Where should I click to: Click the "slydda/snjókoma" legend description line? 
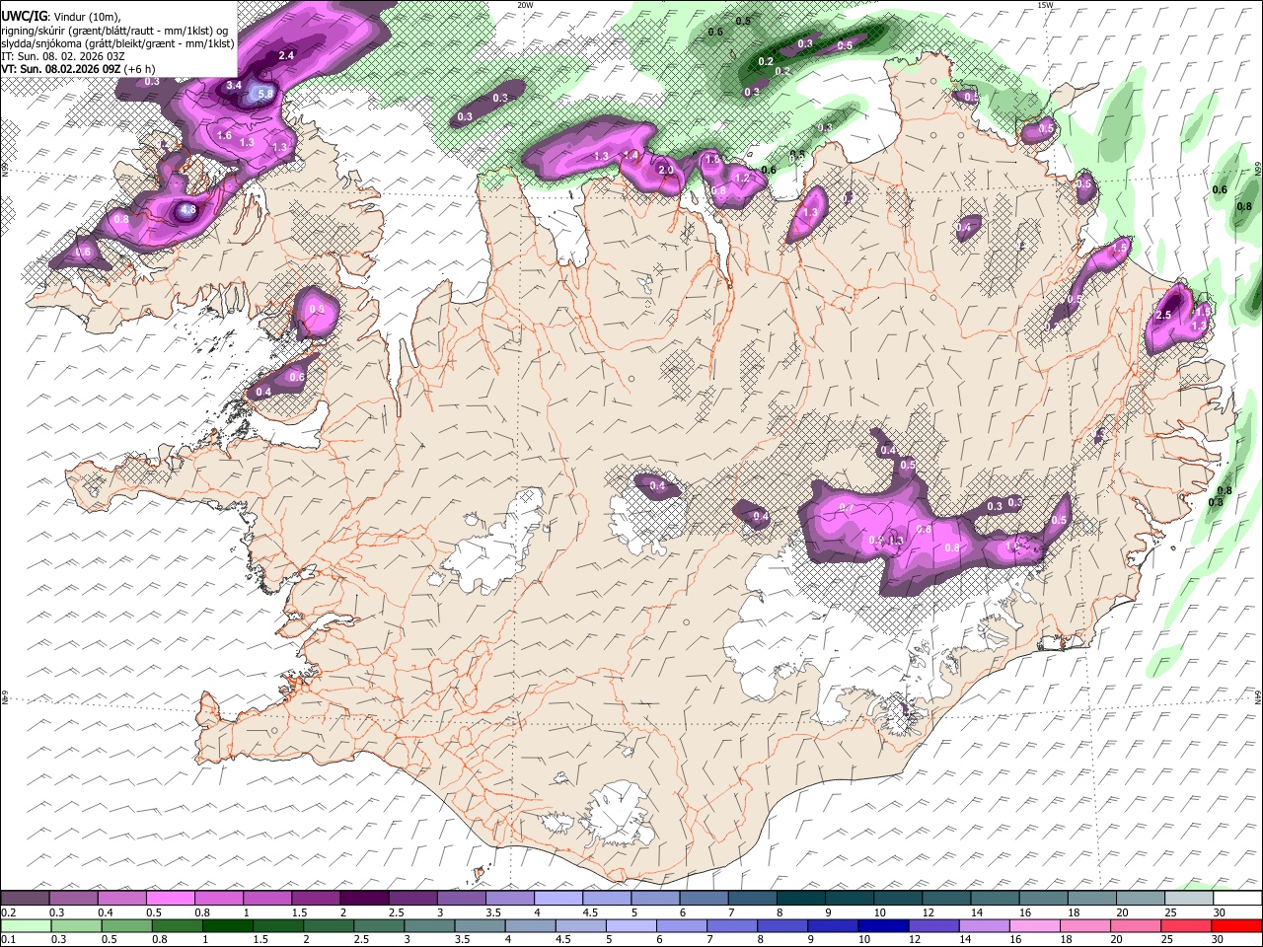click(x=117, y=43)
